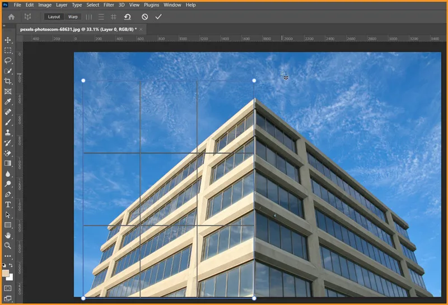Image resolution: width=448 pixels, height=305 pixels.
Task: Open the Change Screen Mode options
Action: tap(8, 298)
